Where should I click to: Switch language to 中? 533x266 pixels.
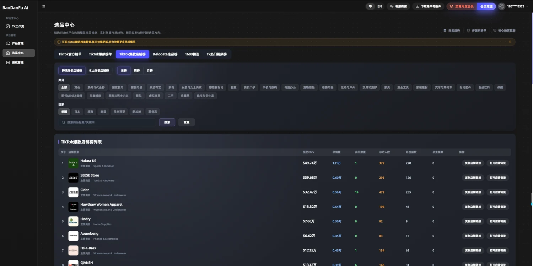pyautogui.click(x=370, y=6)
